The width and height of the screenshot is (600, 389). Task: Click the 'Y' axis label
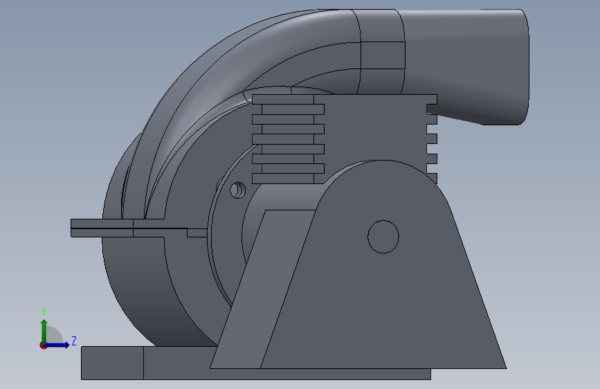click(44, 311)
